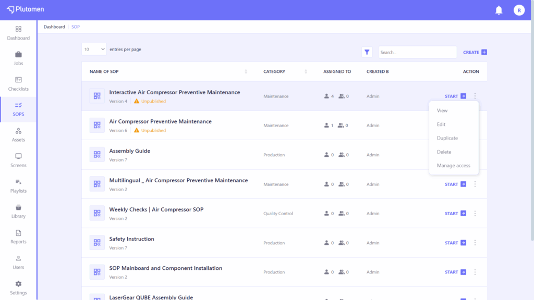Start the Multilingual Air Compressor SOP

(455, 184)
